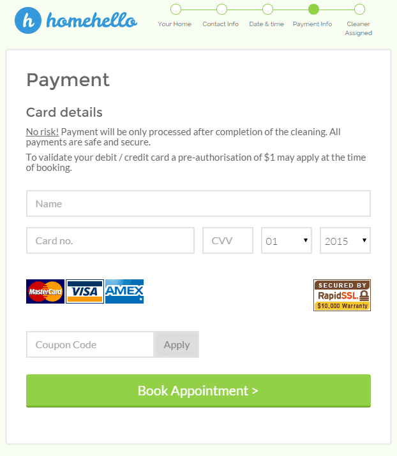Open the expiry month dropdown

(x=287, y=241)
